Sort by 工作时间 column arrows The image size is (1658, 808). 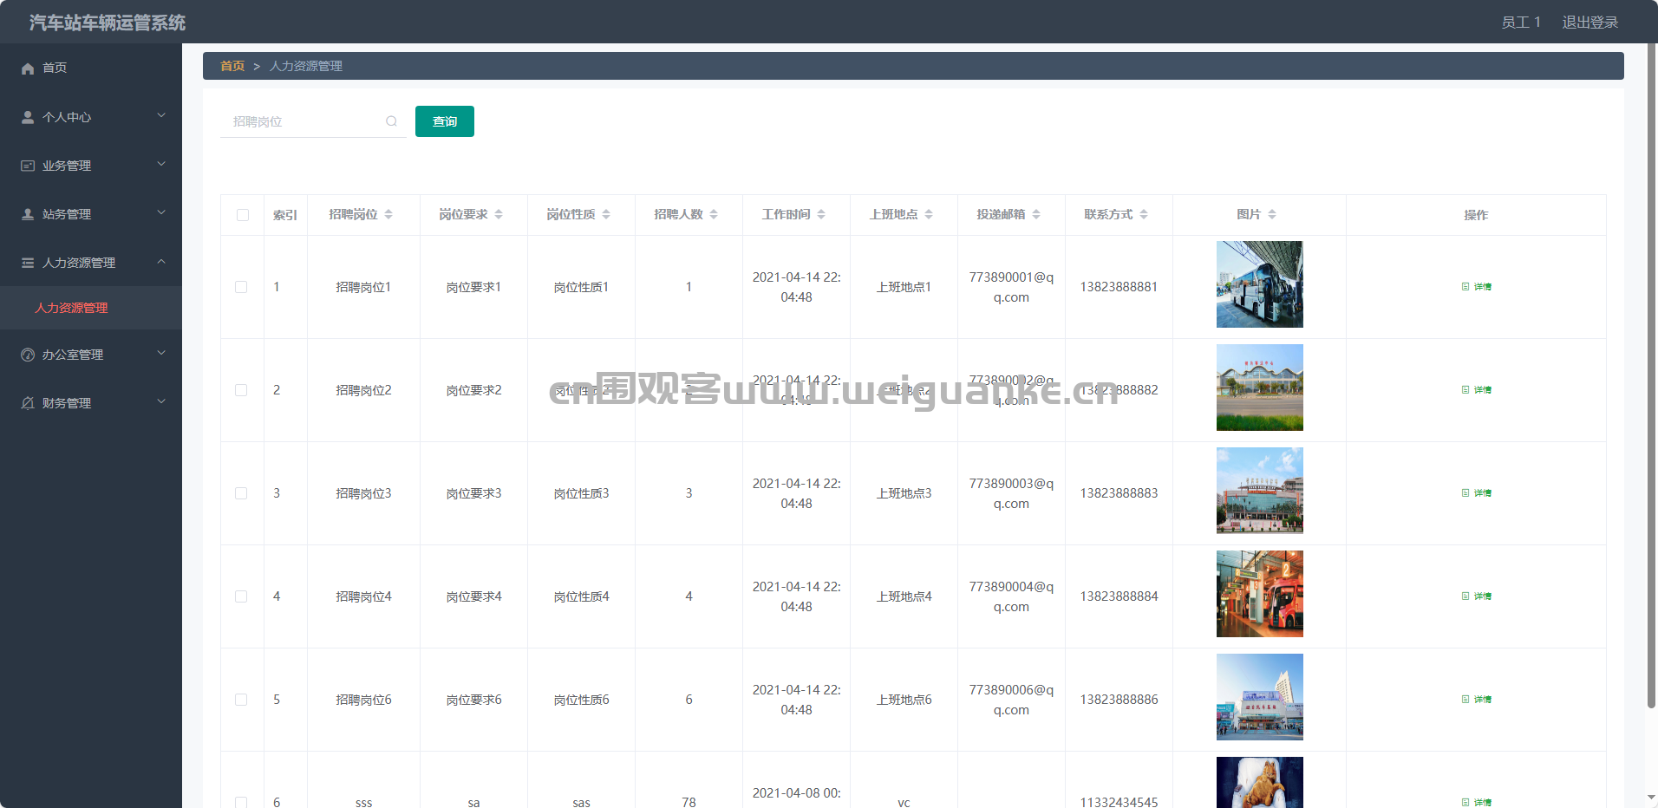821,214
